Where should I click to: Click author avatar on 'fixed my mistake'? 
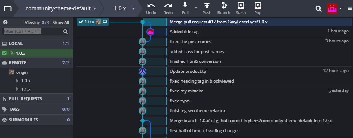143,91
